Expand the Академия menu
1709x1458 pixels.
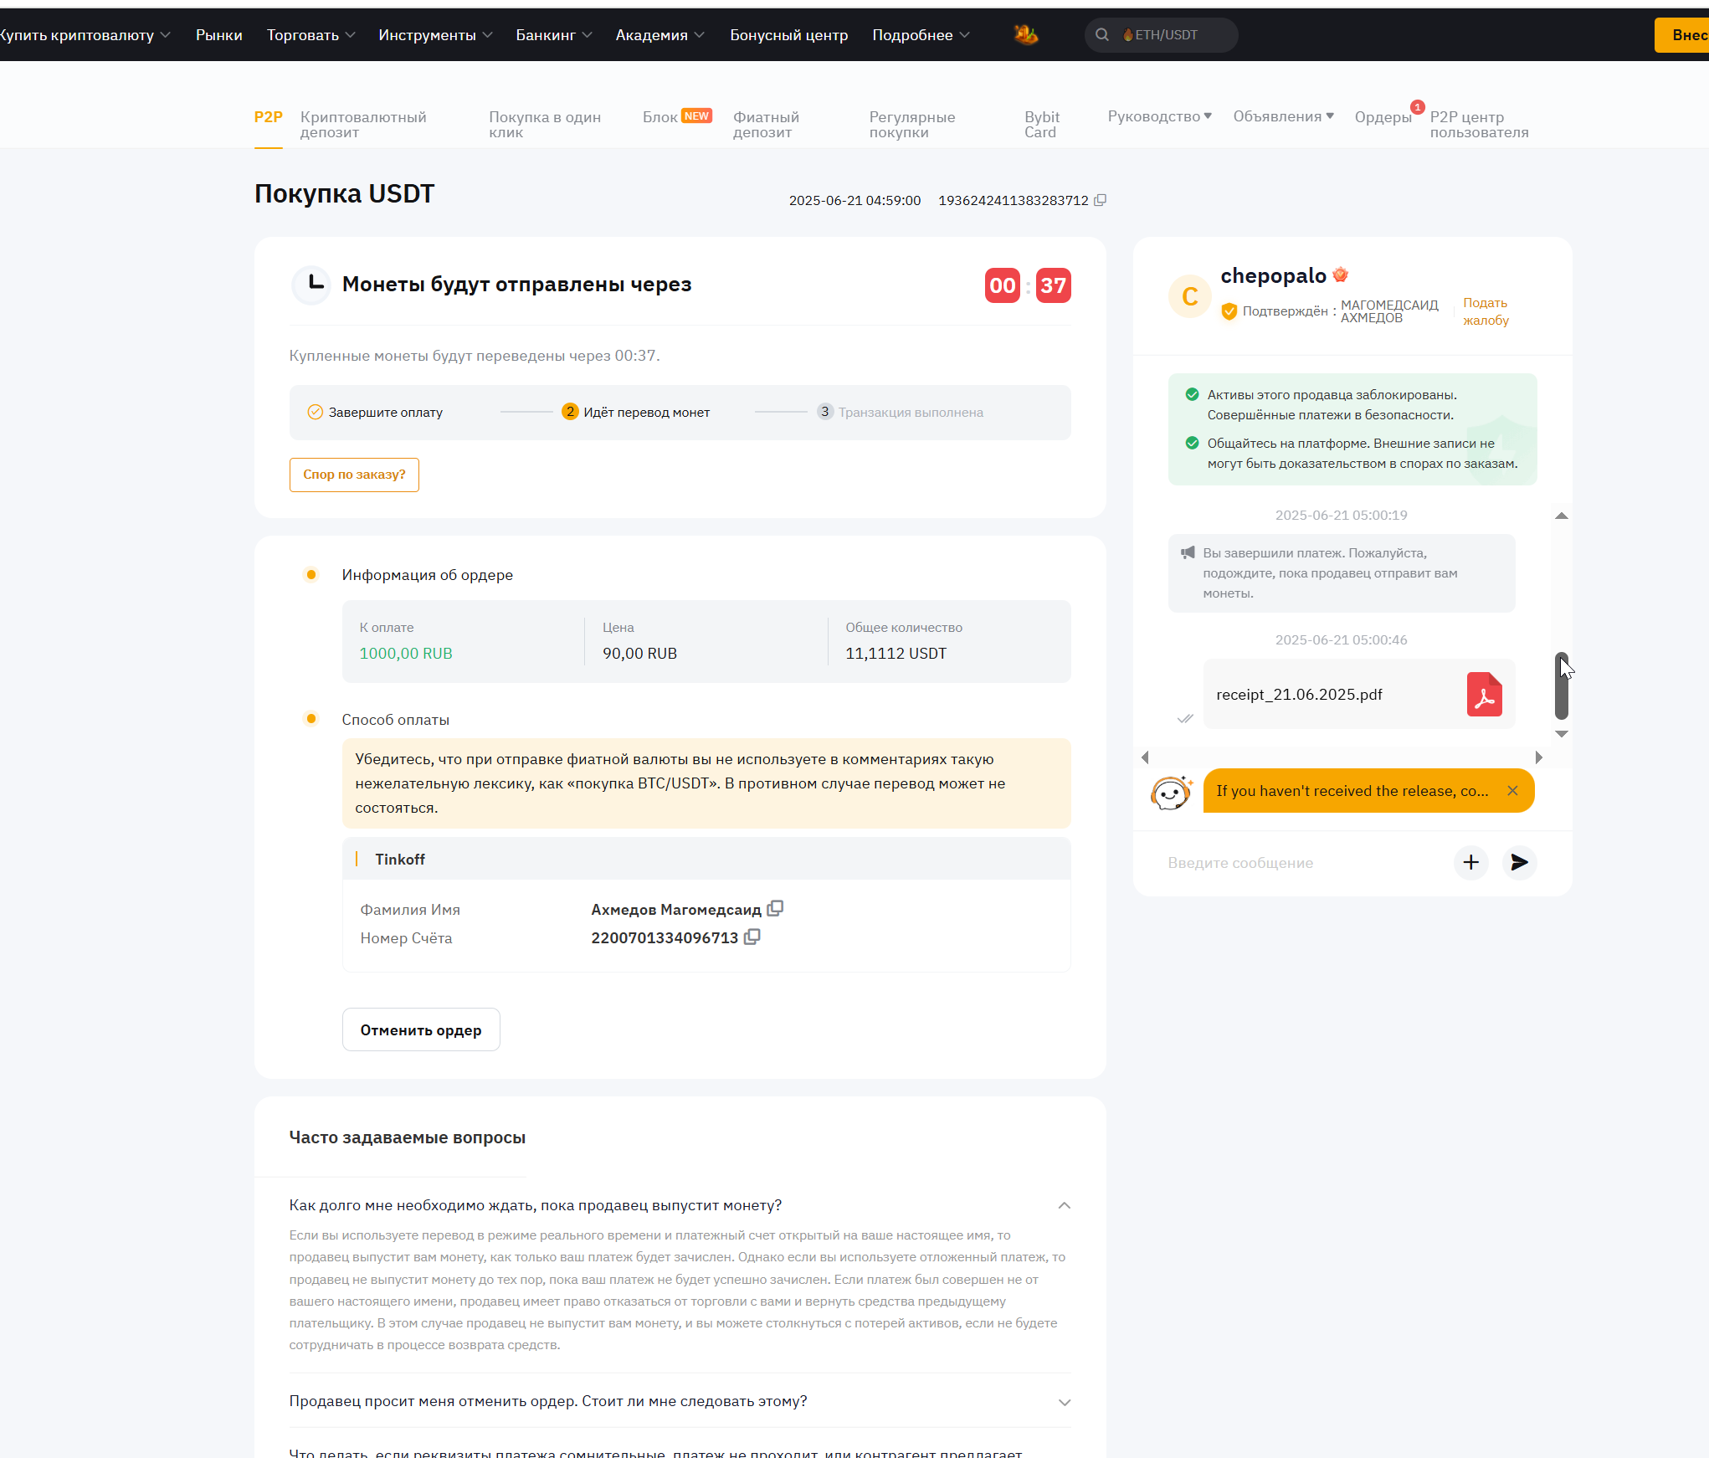[659, 35]
